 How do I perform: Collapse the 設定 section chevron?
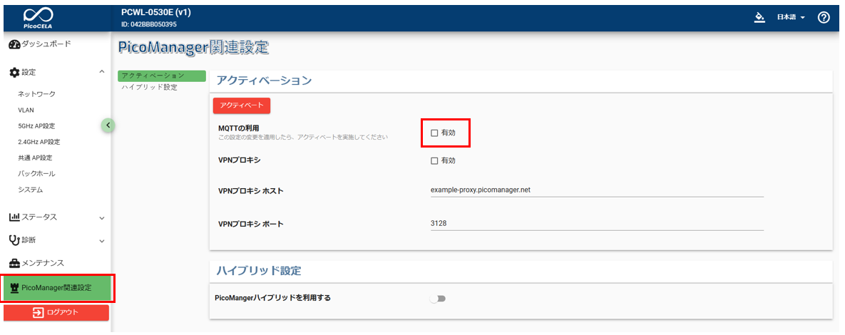[x=102, y=71]
